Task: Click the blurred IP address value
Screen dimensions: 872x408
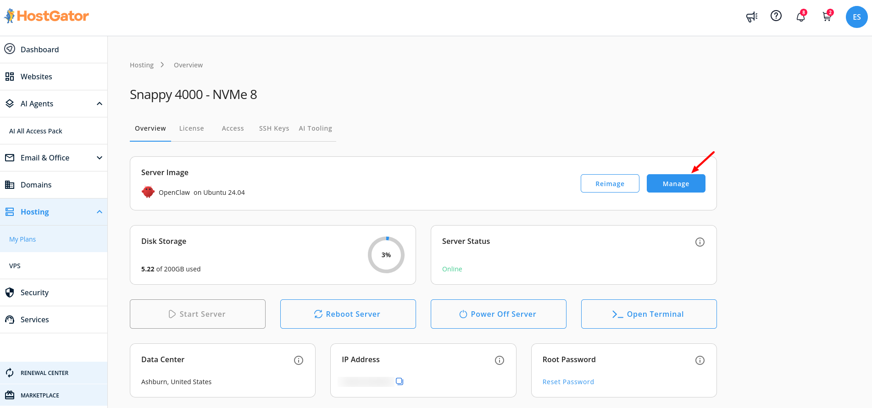Action: 366,381
